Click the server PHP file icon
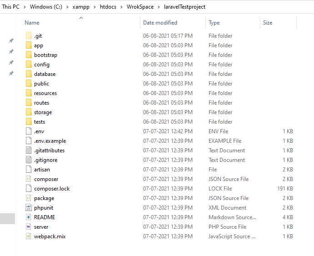 click(x=29, y=227)
